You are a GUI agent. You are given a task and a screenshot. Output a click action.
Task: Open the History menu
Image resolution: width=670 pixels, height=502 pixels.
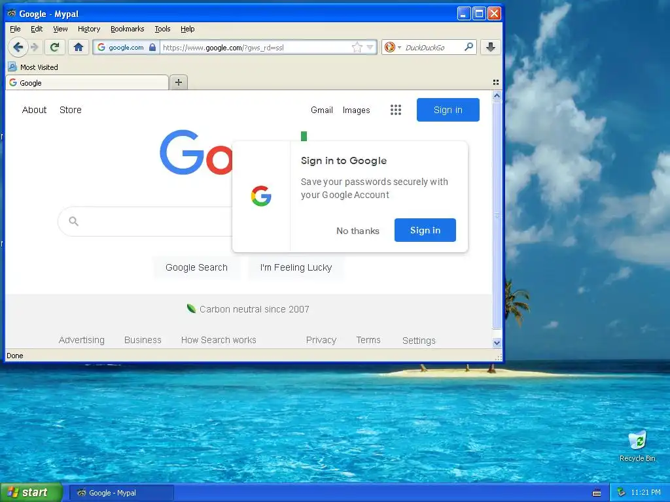click(89, 29)
